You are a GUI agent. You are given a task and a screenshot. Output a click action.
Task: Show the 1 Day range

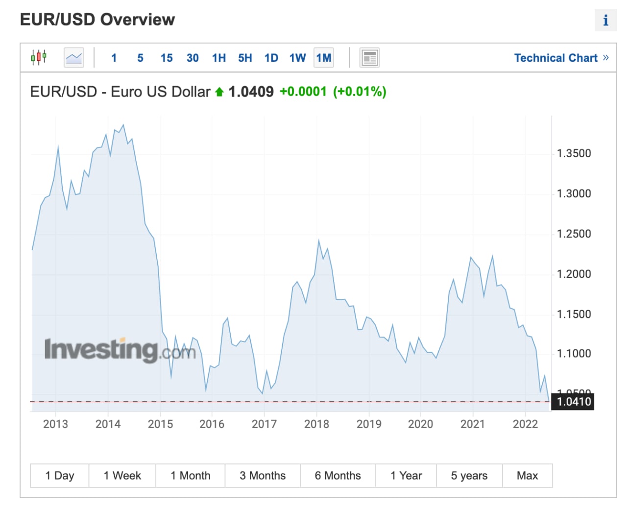tap(60, 476)
